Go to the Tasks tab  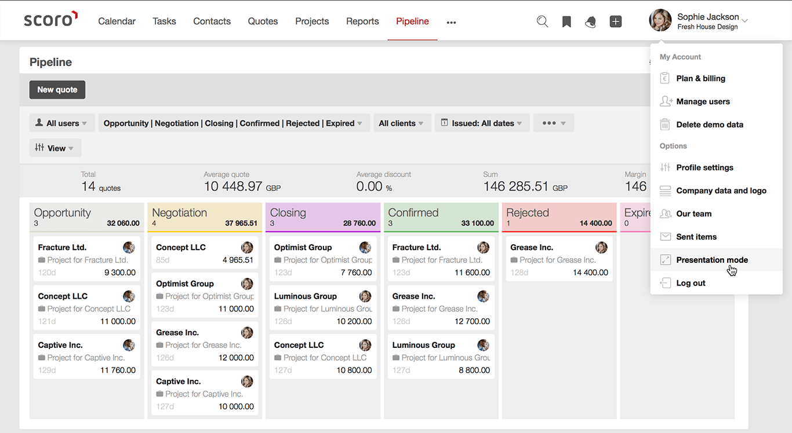[164, 21]
